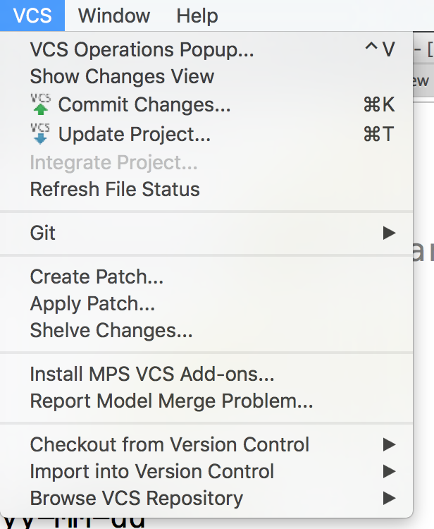Close the highlighted VCS menu
Image resolution: width=434 pixels, height=529 pixels.
32,16
